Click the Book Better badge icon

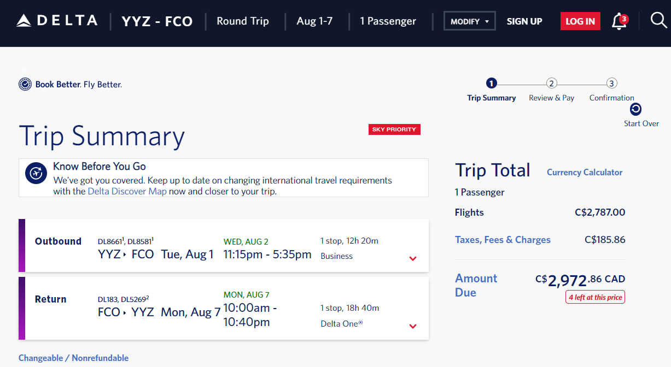point(25,84)
